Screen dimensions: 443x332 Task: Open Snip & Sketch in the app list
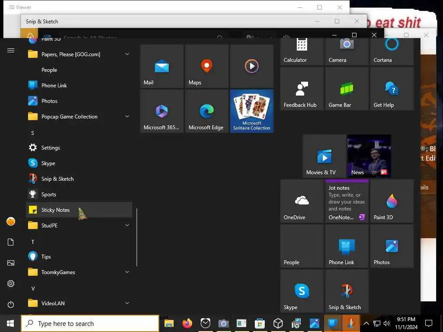(79, 179)
